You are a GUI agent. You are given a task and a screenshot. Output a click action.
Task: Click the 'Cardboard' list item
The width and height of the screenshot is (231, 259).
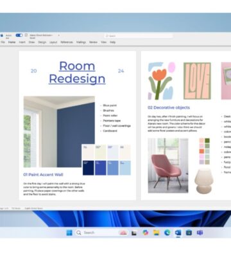pyautogui.click(x=110, y=131)
